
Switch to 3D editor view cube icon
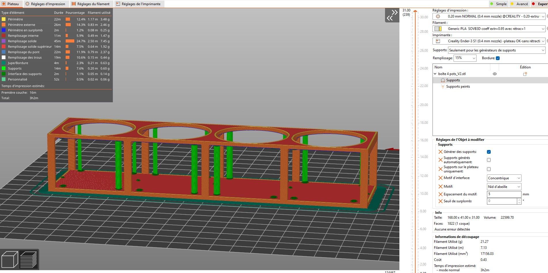pyautogui.click(x=10, y=259)
